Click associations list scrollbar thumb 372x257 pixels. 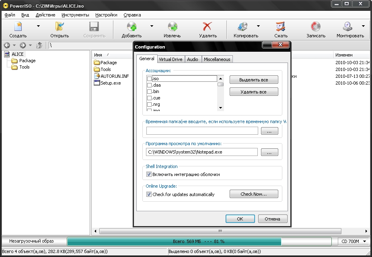point(221,85)
